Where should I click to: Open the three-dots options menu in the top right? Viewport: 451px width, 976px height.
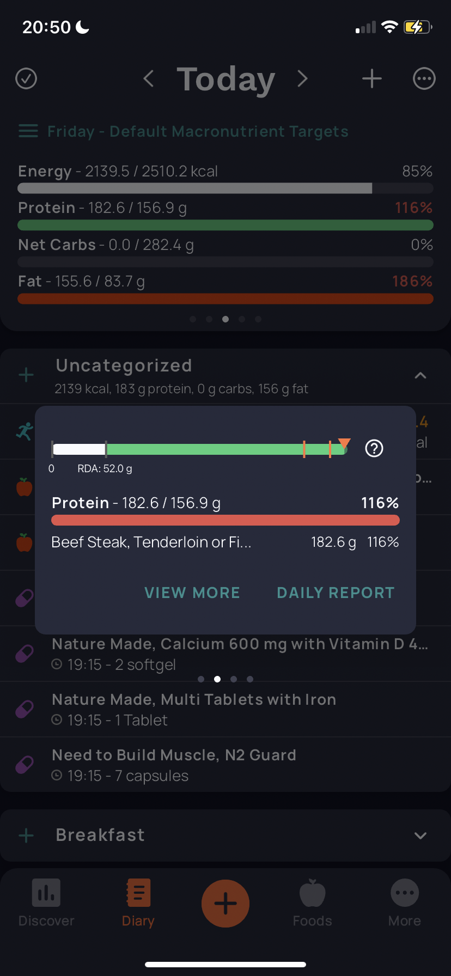pyautogui.click(x=424, y=79)
